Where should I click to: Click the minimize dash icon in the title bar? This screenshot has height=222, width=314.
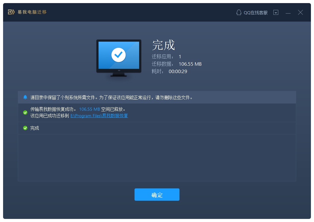[x=288, y=12]
